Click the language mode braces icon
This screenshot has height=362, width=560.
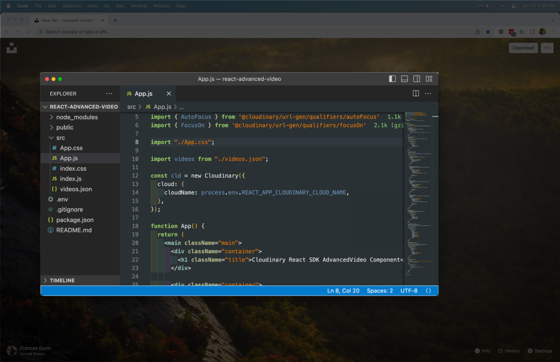coord(428,290)
